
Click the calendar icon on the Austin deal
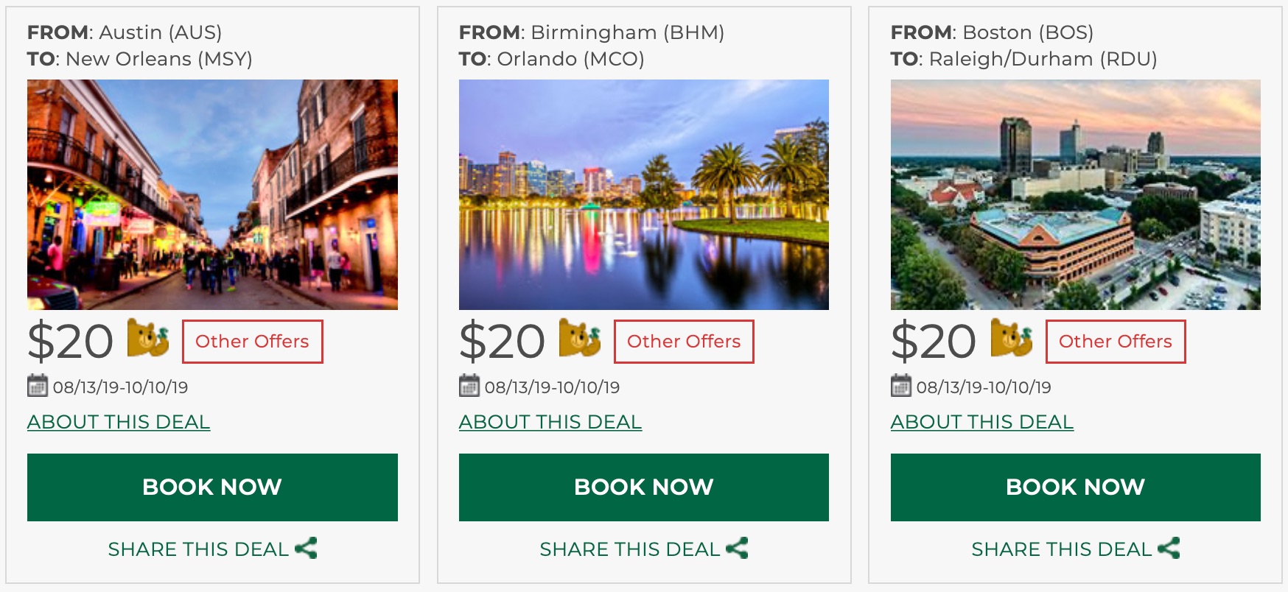point(38,386)
